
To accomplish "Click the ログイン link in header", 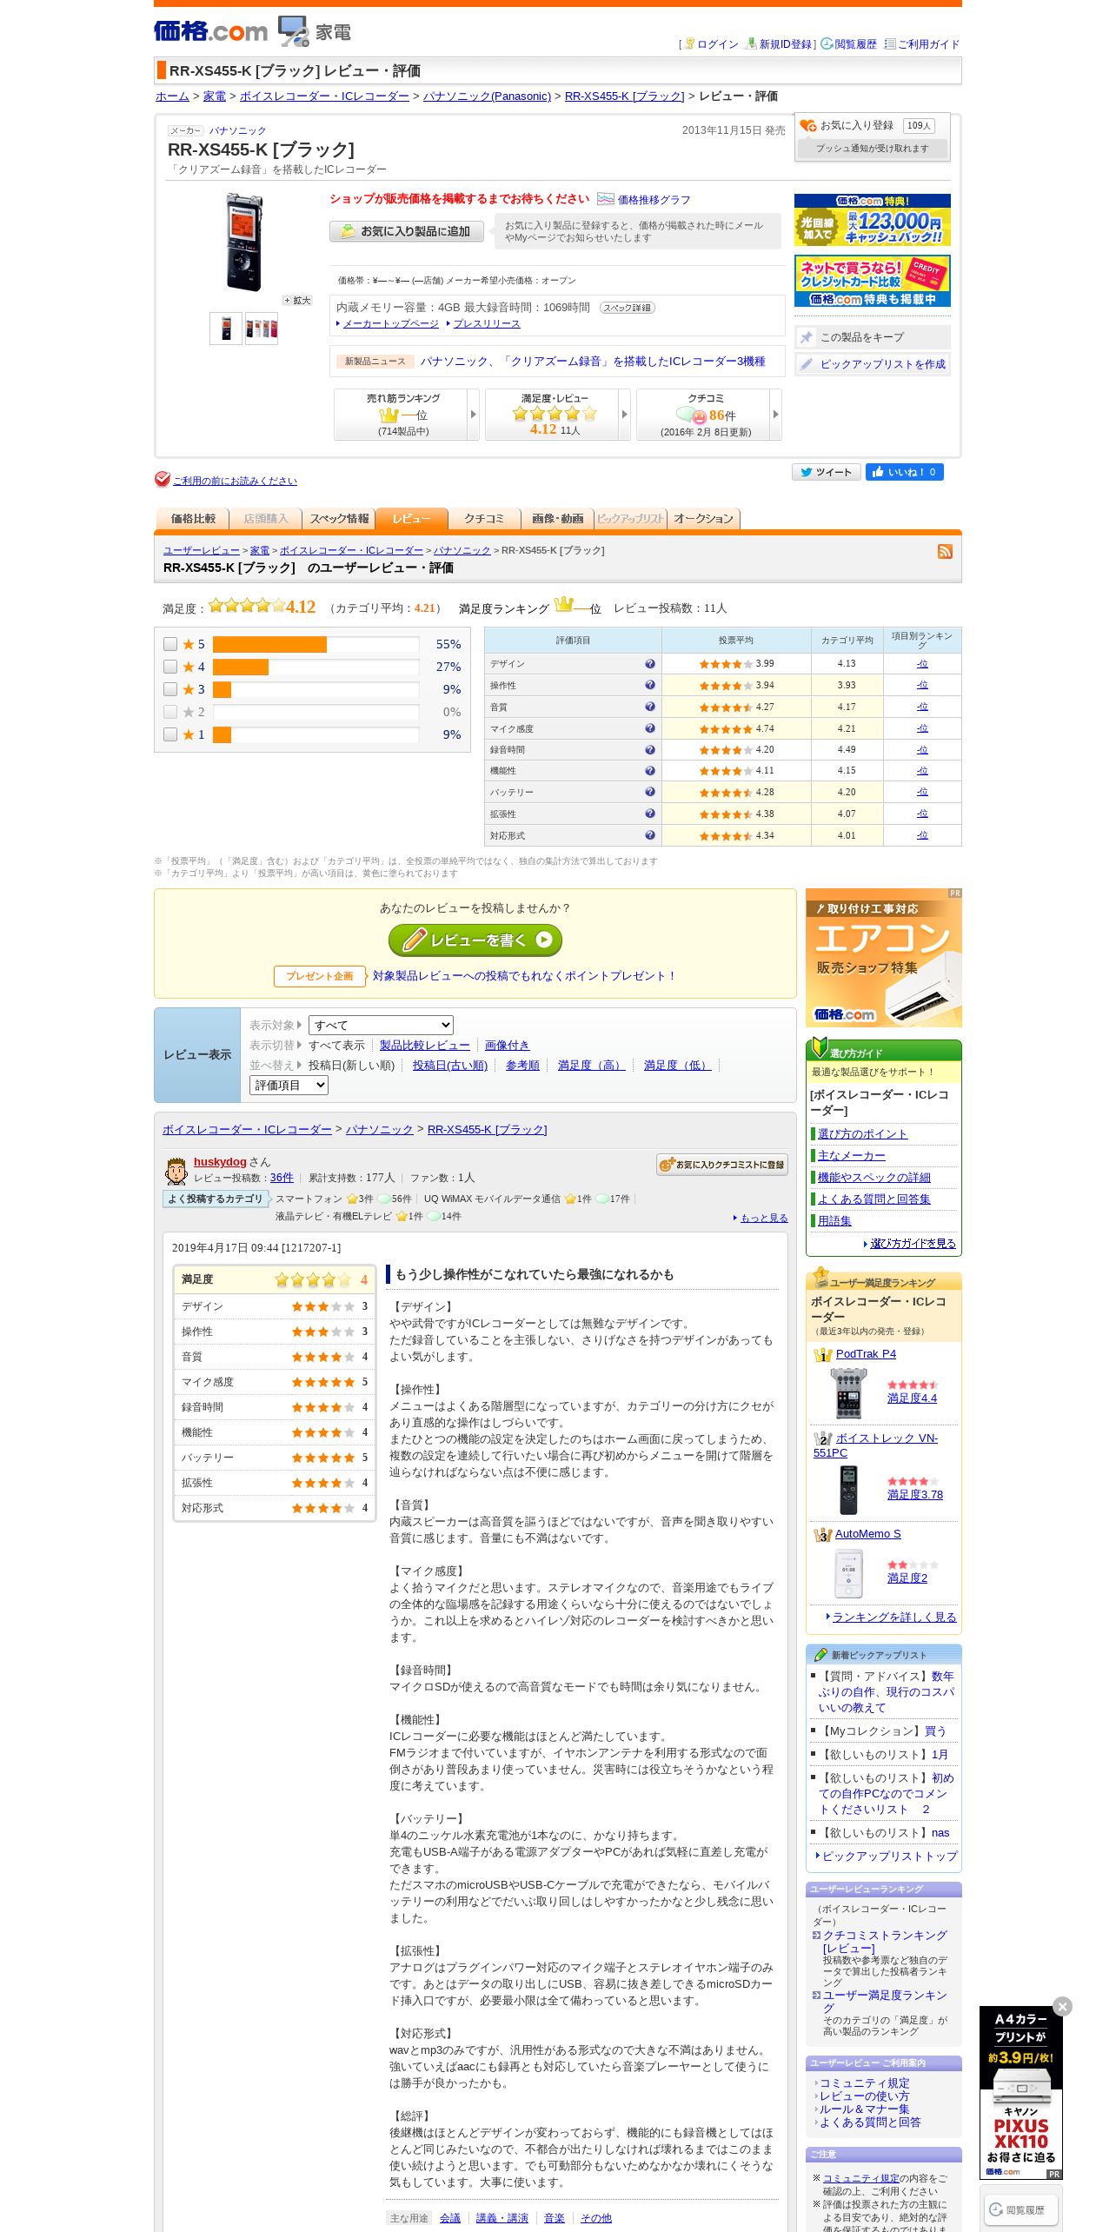I will tap(718, 44).
